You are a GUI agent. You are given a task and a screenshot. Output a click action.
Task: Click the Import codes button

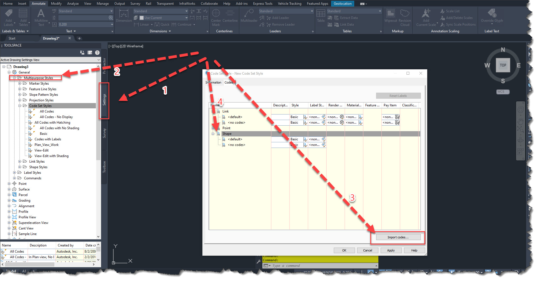[398, 237]
